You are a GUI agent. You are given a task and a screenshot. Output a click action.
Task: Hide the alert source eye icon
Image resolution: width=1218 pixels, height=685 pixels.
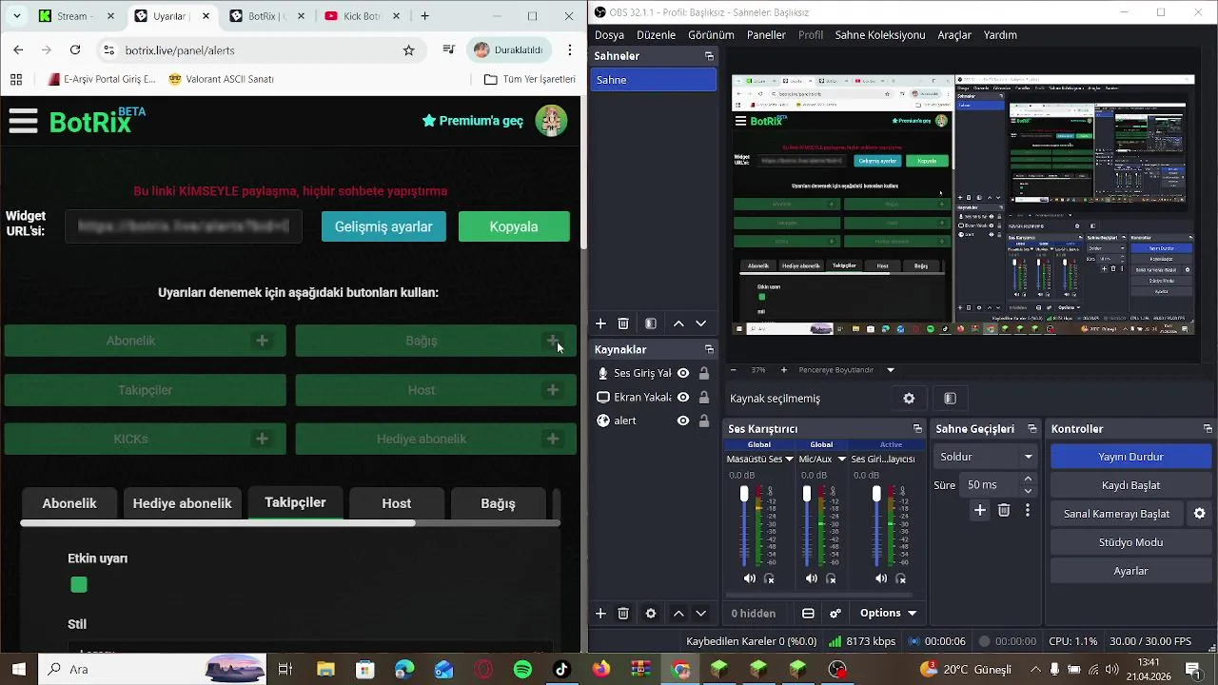[683, 421]
